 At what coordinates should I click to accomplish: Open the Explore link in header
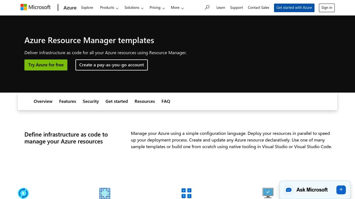point(87,8)
